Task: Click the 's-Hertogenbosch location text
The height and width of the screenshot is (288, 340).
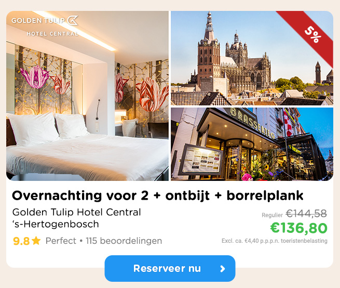Action: 56,224
